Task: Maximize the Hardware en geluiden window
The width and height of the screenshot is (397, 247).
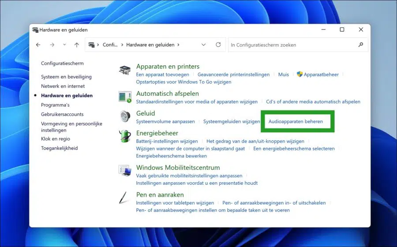Action: [x=342, y=30]
